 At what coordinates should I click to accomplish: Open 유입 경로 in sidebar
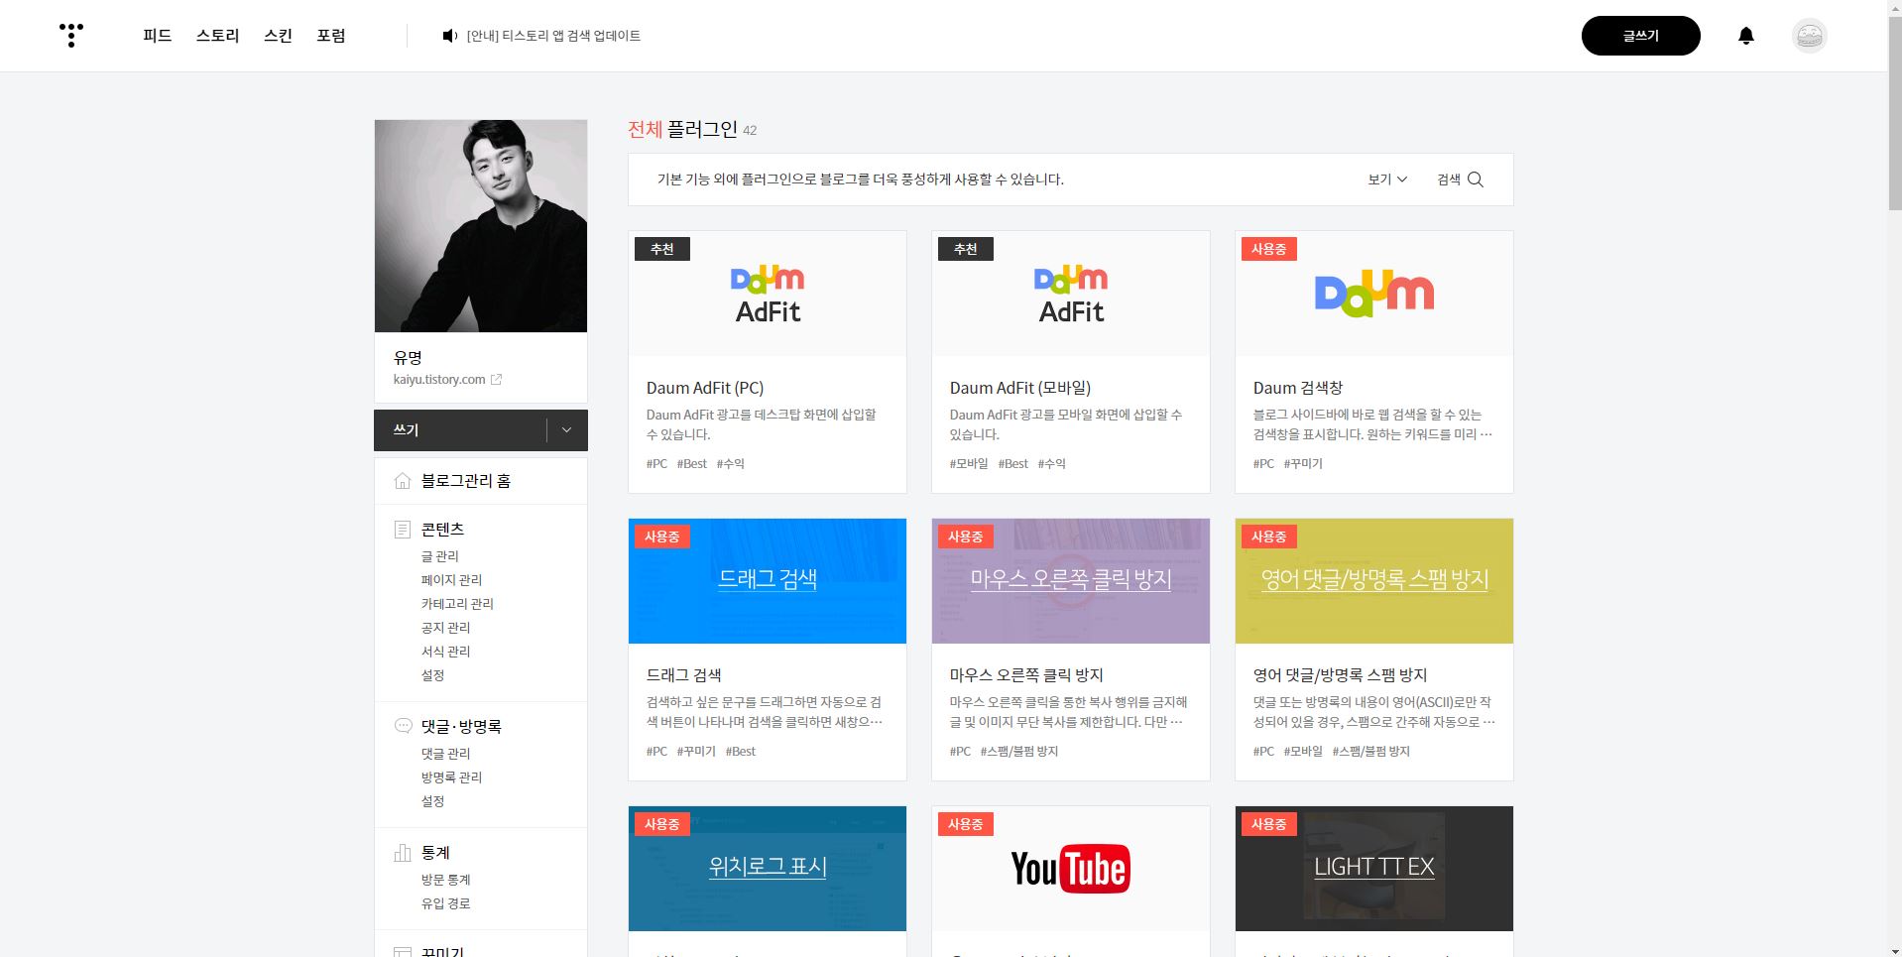[x=445, y=903]
